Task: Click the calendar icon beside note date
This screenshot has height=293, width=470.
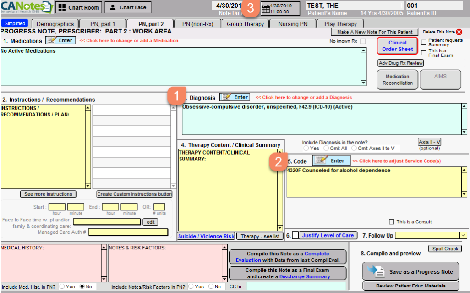Action: [x=265, y=9]
